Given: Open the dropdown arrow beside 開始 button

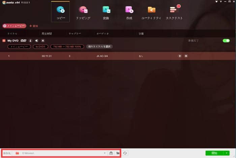Looking at the screenshot, I should [x=227, y=153].
